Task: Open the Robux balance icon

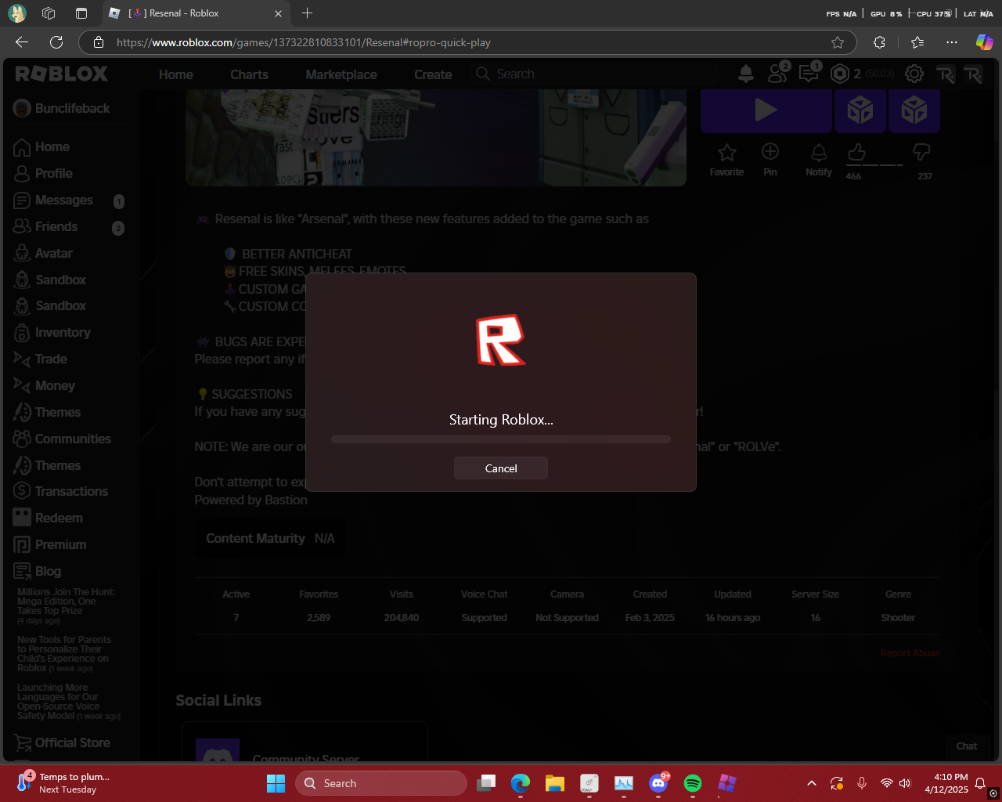Action: click(x=840, y=74)
